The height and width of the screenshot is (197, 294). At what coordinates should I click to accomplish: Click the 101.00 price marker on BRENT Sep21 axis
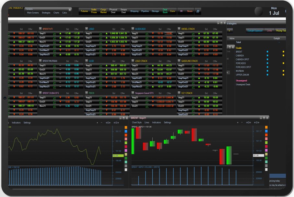click(x=258, y=156)
